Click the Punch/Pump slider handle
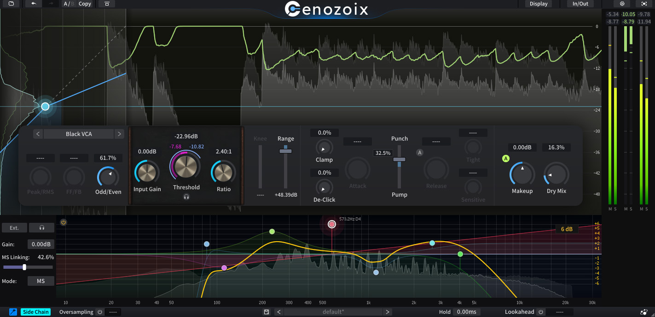The image size is (655, 317). click(x=399, y=160)
